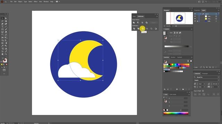Click the Fill/Stroke indicator in toolbar
Viewport: 222px width, 124px height.
(x=5, y=60)
